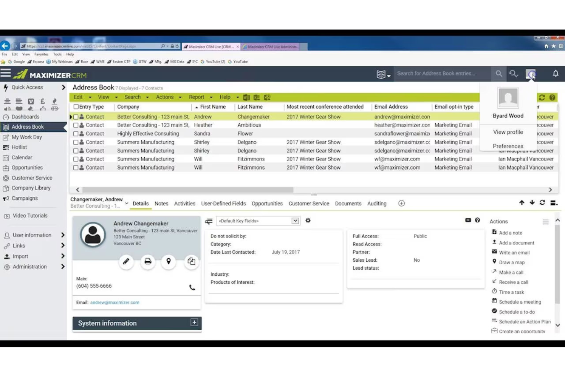Screen dimensions: 565x377
Task: Expand the Administration section
Action: [x=63, y=267]
